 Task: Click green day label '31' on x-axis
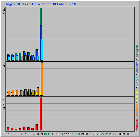click(x=131, y=134)
